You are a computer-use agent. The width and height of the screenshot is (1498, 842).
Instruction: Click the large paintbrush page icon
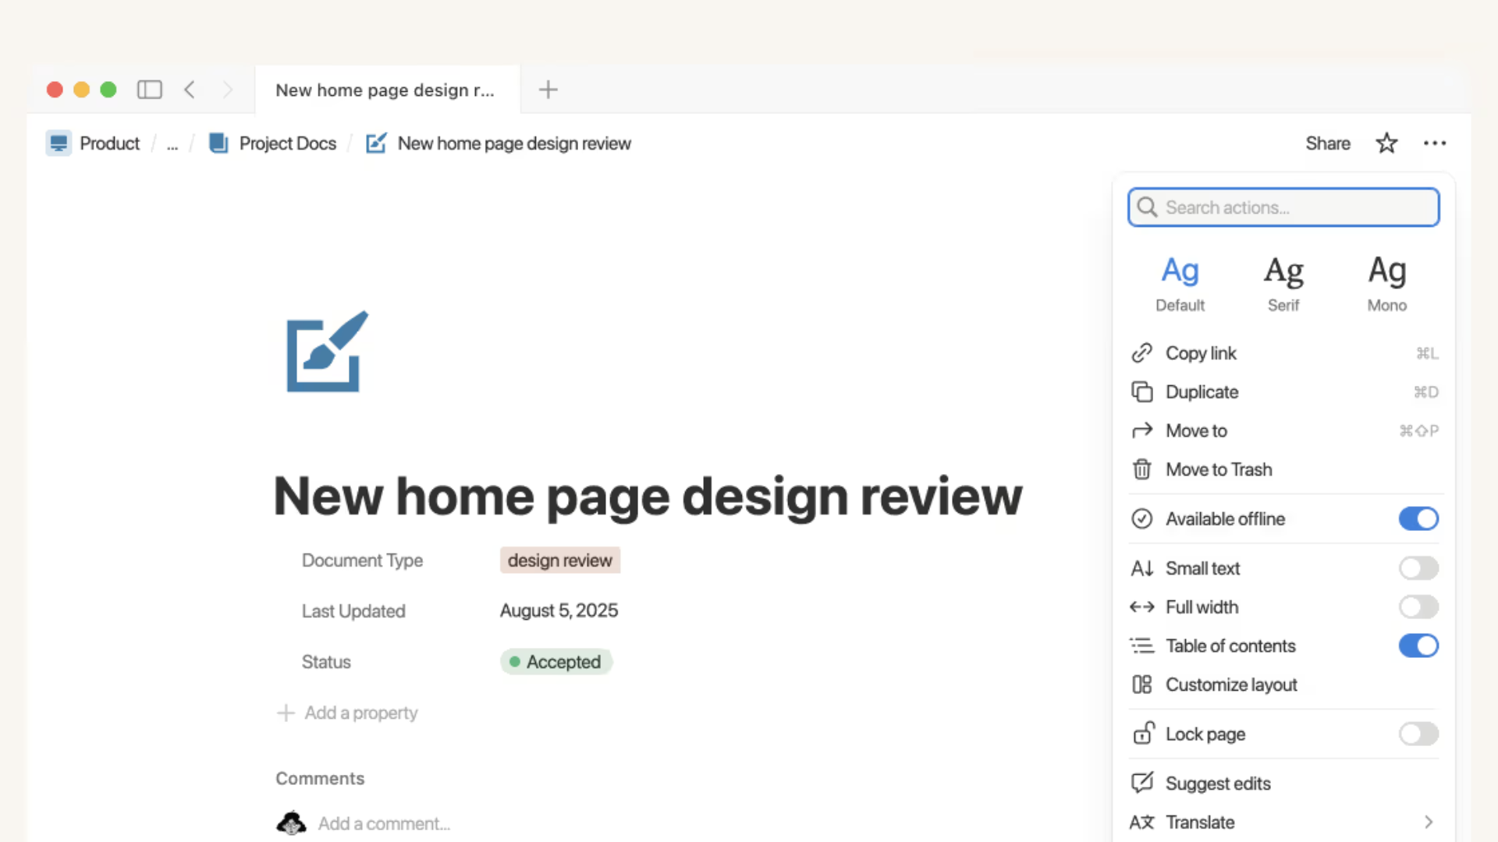326,352
